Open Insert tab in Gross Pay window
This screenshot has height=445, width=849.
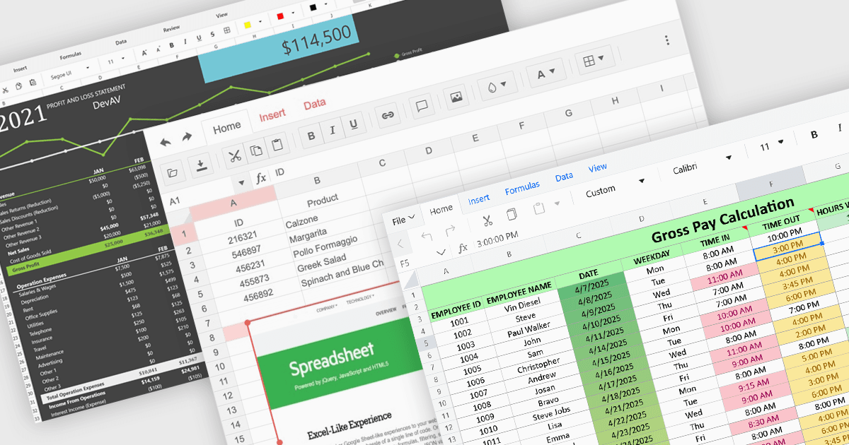point(479,200)
